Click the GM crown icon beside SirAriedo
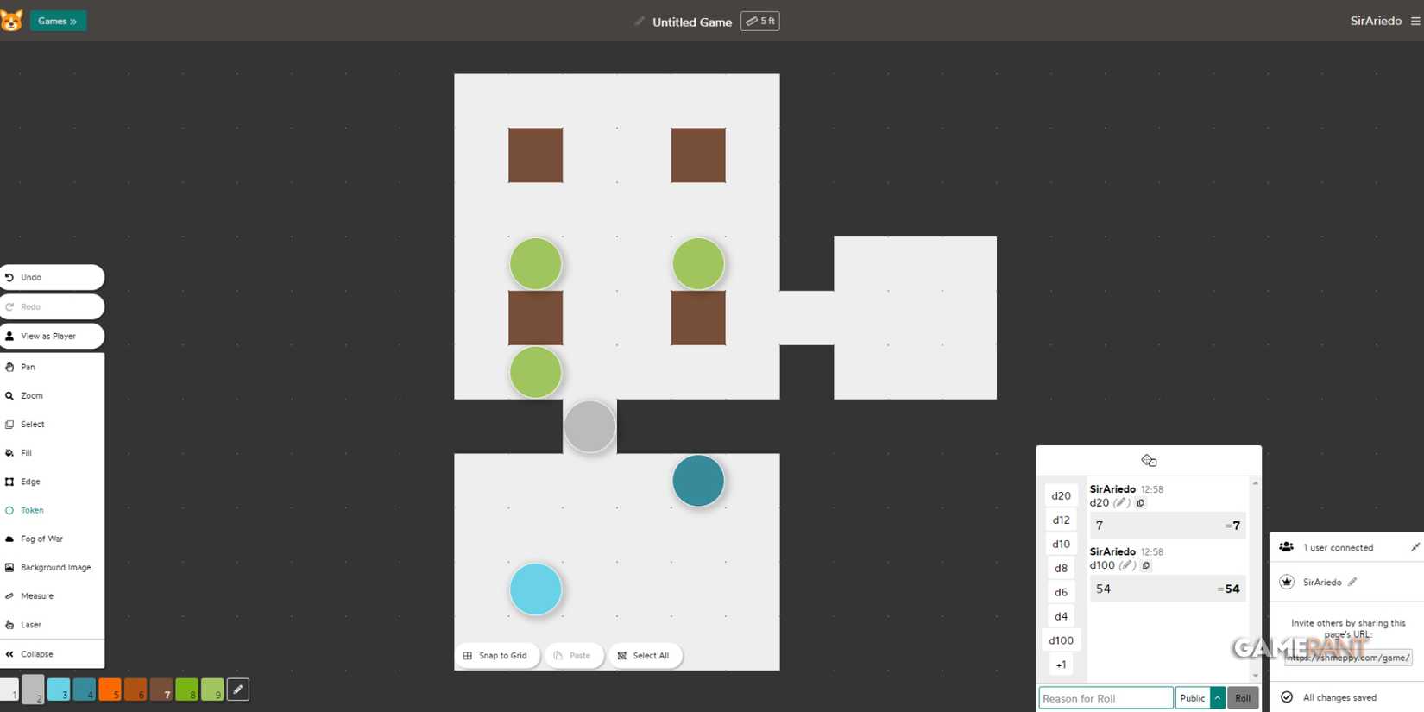1424x712 pixels. click(1287, 582)
